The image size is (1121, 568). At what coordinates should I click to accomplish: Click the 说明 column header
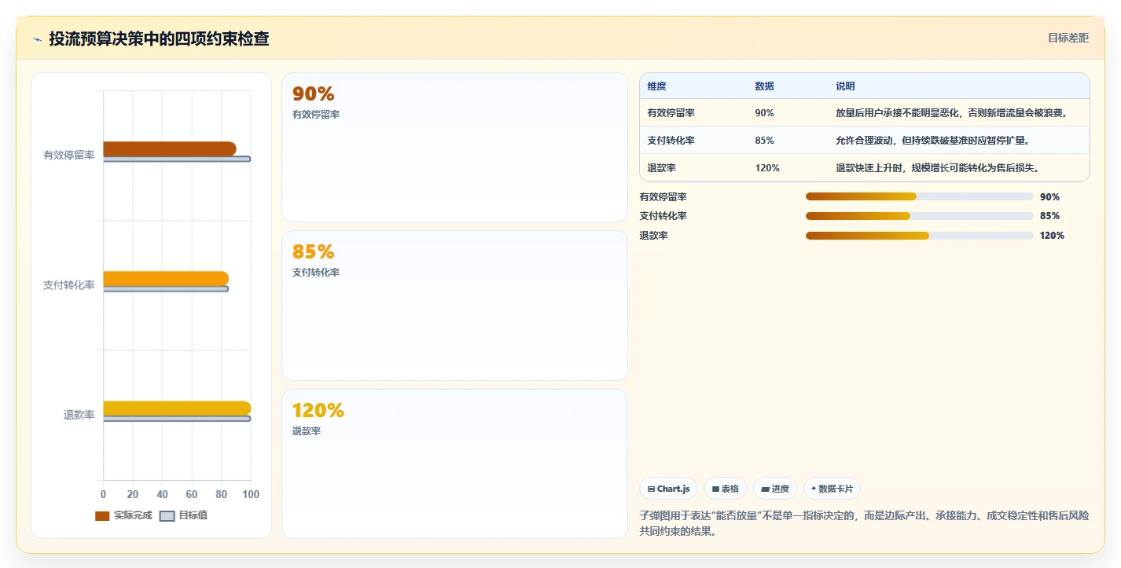[845, 86]
